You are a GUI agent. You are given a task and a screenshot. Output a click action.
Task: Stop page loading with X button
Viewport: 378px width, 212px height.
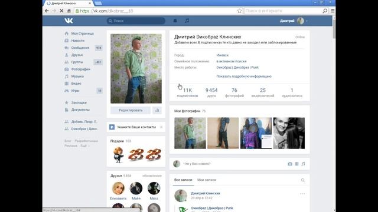point(61,11)
